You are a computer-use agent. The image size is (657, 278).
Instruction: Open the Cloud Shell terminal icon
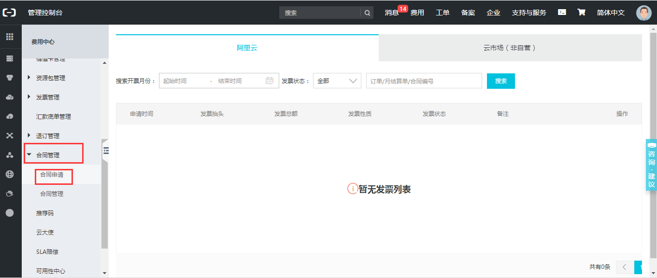562,13
